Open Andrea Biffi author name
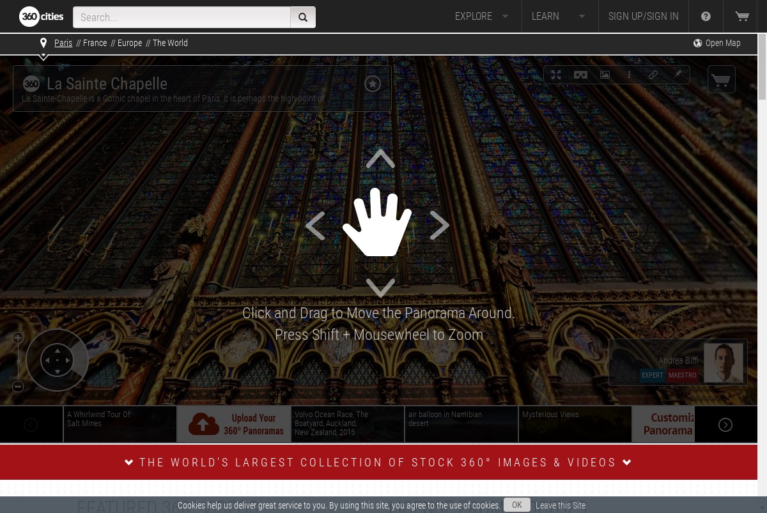Image resolution: width=767 pixels, height=513 pixels. (678, 360)
